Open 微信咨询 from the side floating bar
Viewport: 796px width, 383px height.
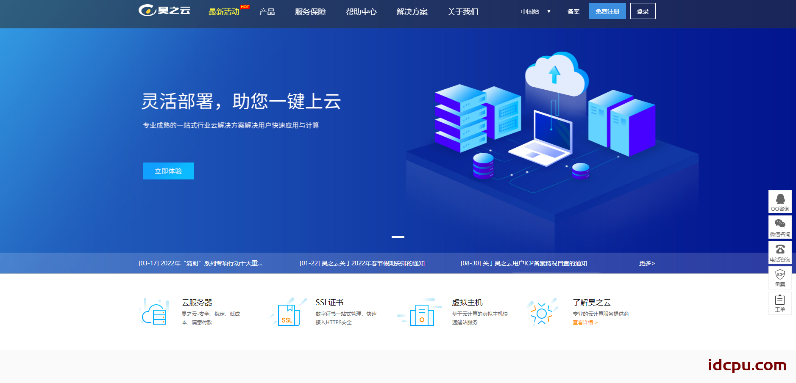point(780,227)
